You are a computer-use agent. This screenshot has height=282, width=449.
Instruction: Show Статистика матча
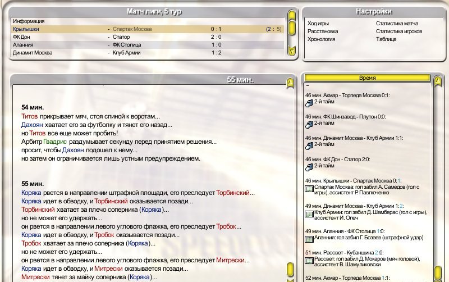click(397, 24)
